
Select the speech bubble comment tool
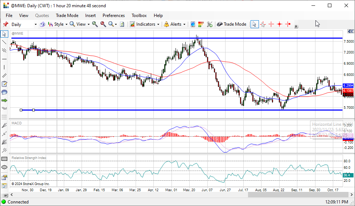4,92
